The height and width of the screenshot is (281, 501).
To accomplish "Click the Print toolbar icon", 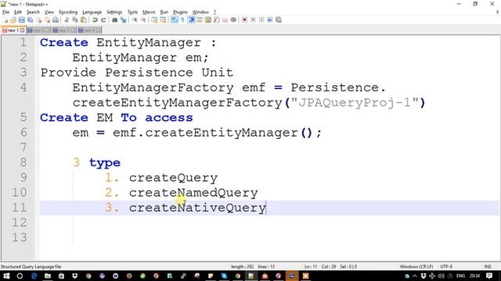I will pyautogui.click(x=56, y=20).
